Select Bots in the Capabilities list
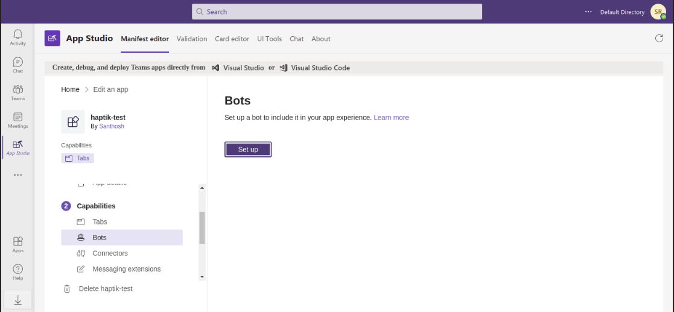 click(122, 237)
